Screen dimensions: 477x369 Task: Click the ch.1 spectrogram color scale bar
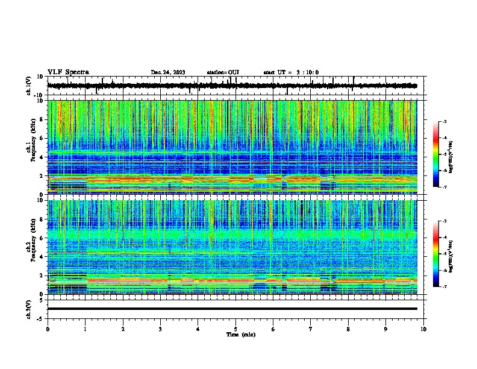coord(435,154)
